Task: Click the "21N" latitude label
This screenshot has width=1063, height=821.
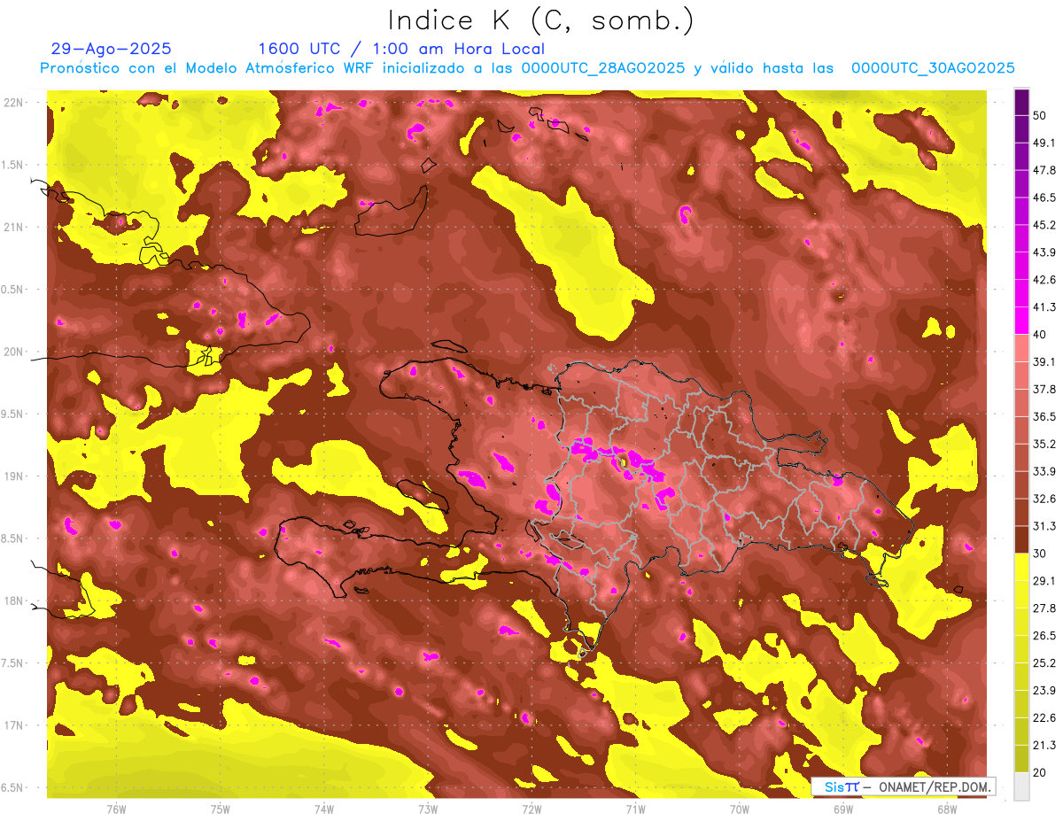Action: [13, 227]
